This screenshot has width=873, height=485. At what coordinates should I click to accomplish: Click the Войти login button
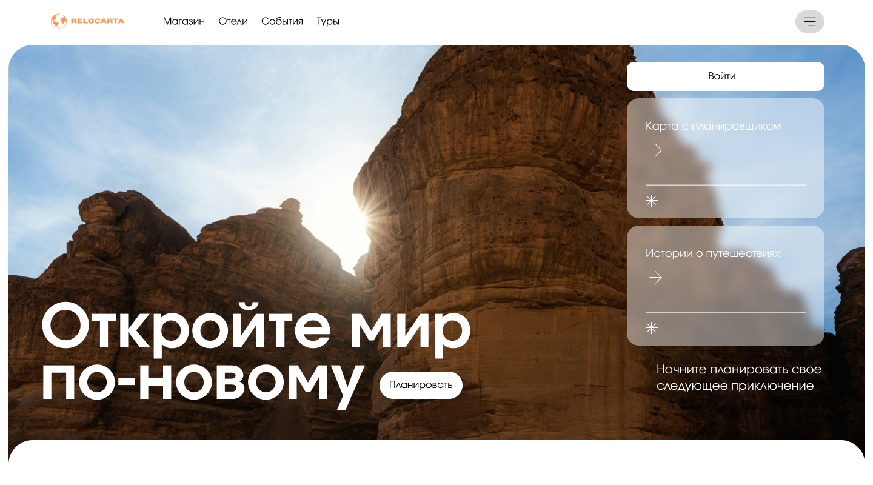[x=726, y=76]
